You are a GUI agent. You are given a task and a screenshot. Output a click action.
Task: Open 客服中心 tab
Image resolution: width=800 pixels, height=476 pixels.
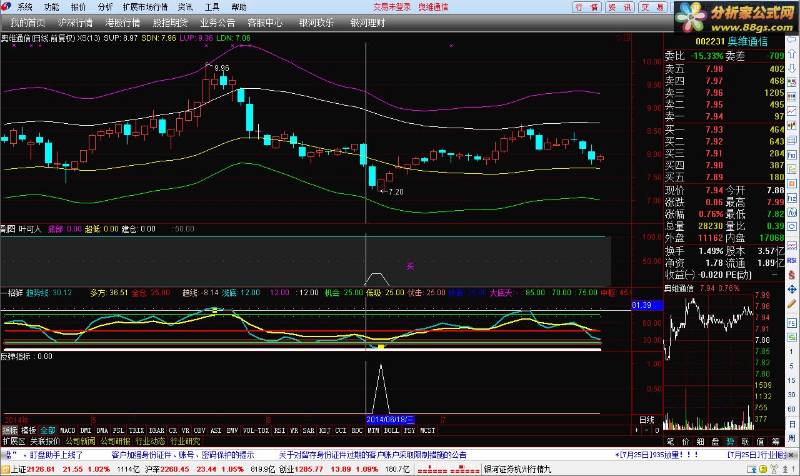(265, 23)
